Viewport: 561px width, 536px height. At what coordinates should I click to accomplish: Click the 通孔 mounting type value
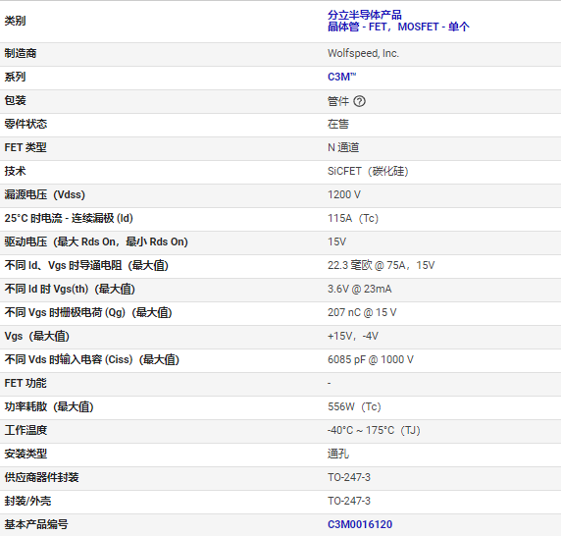[x=338, y=454]
